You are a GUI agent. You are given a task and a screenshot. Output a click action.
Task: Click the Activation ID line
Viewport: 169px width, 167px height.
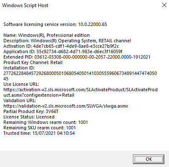[x=61, y=46]
